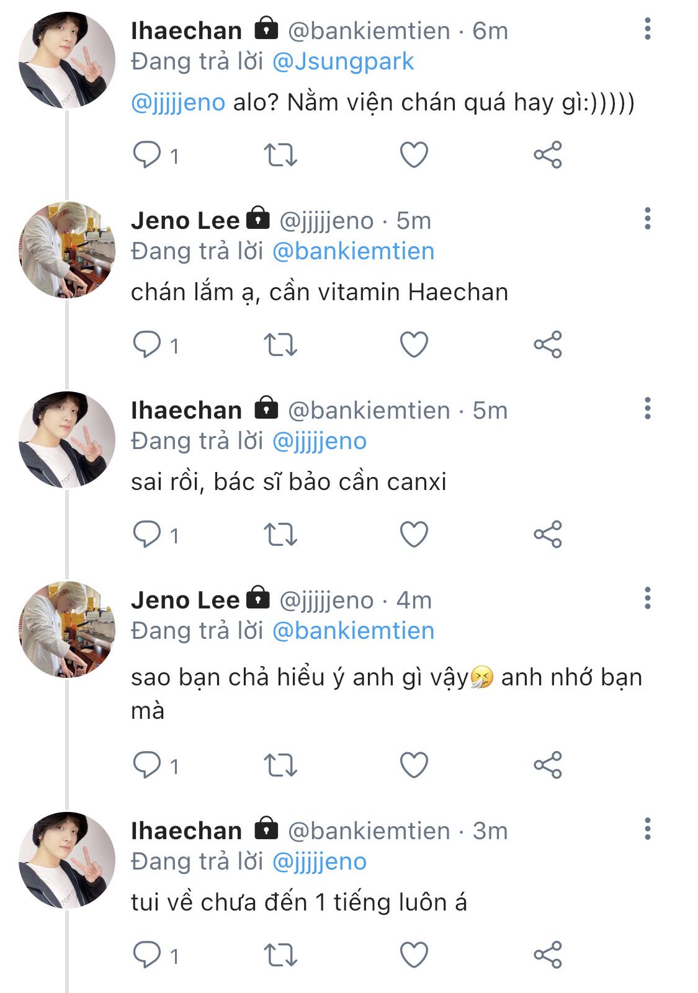Retweet the 'cần vitamin Haechan' tweet
698x993 pixels.
(280, 345)
